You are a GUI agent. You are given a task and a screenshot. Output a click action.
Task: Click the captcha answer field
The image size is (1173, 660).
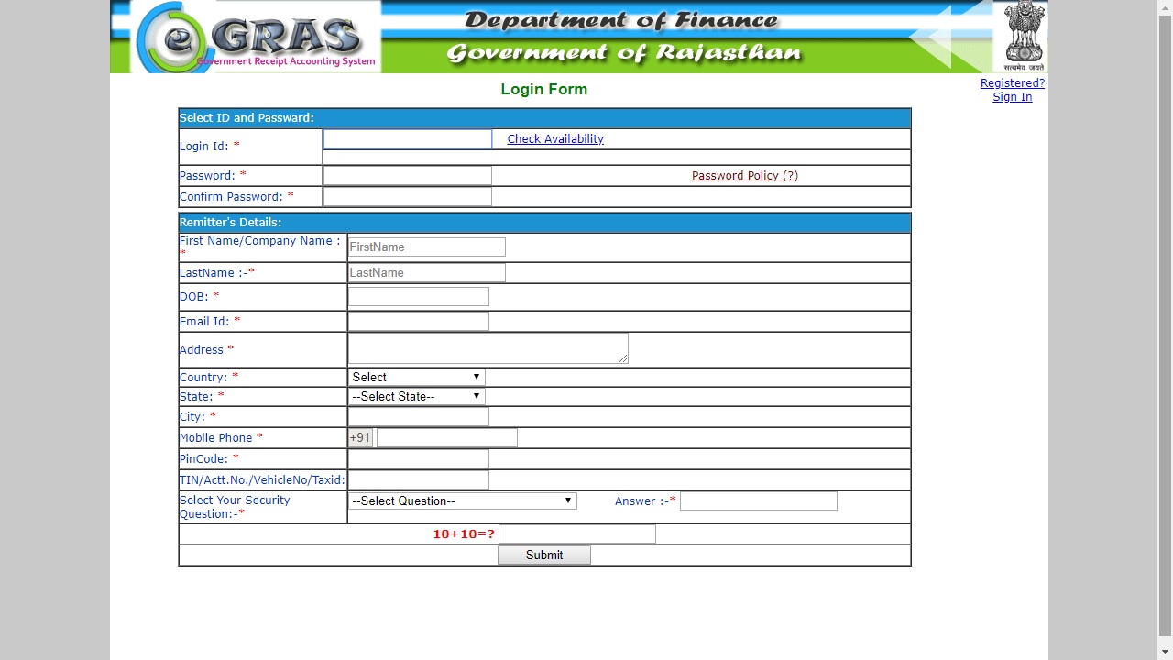pos(576,533)
